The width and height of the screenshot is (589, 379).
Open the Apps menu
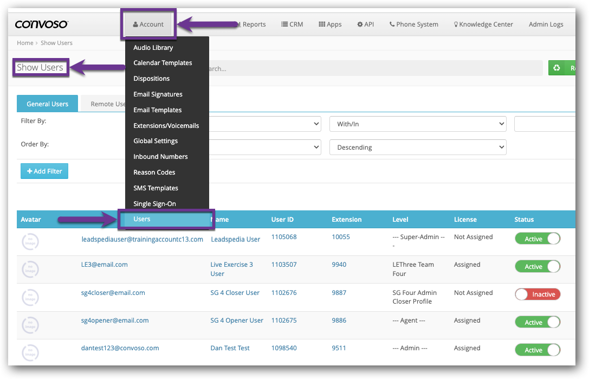tap(330, 24)
